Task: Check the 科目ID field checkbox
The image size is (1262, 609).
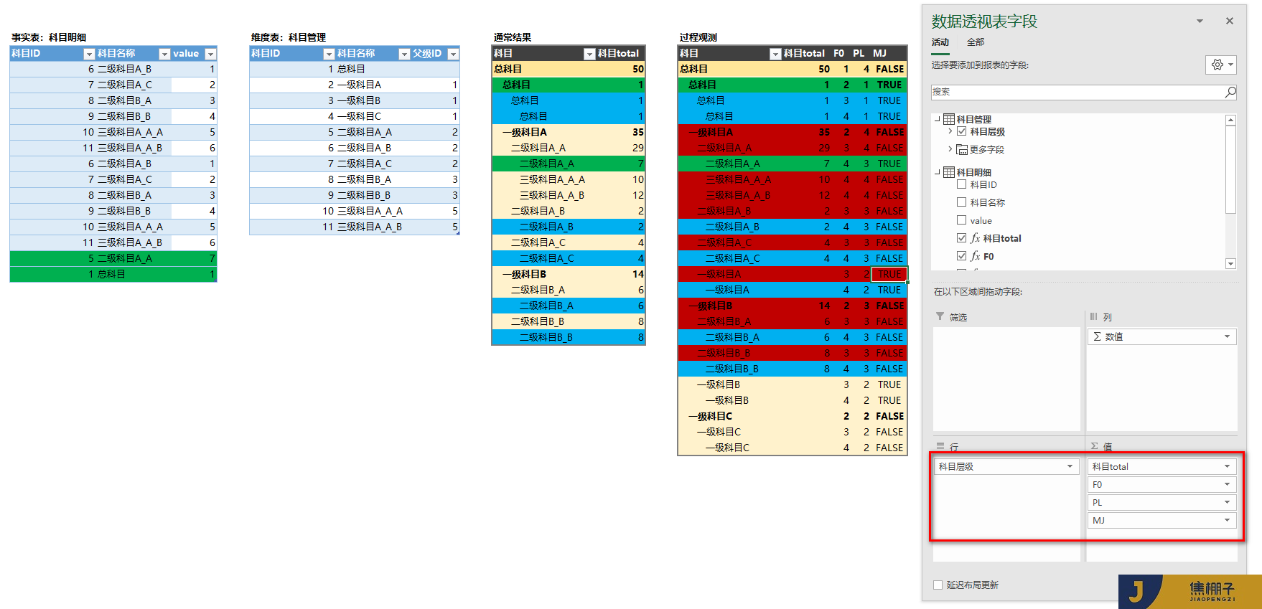Action: 961,184
